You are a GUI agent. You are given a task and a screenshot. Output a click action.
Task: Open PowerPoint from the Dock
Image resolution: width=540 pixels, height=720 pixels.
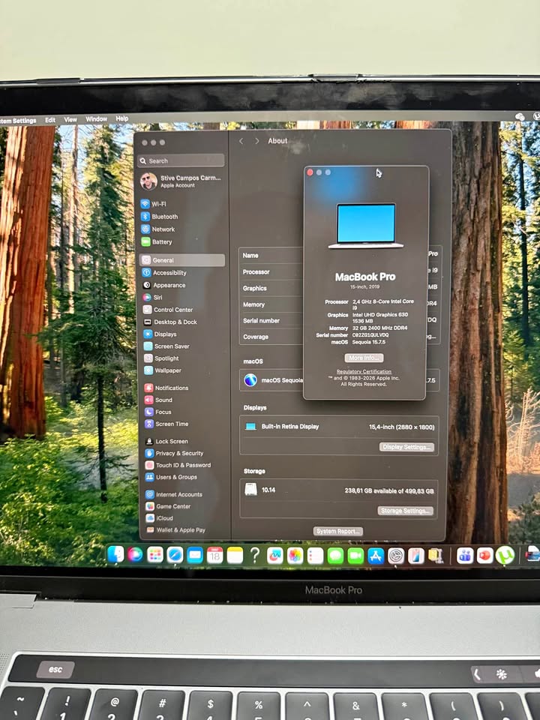(x=485, y=556)
